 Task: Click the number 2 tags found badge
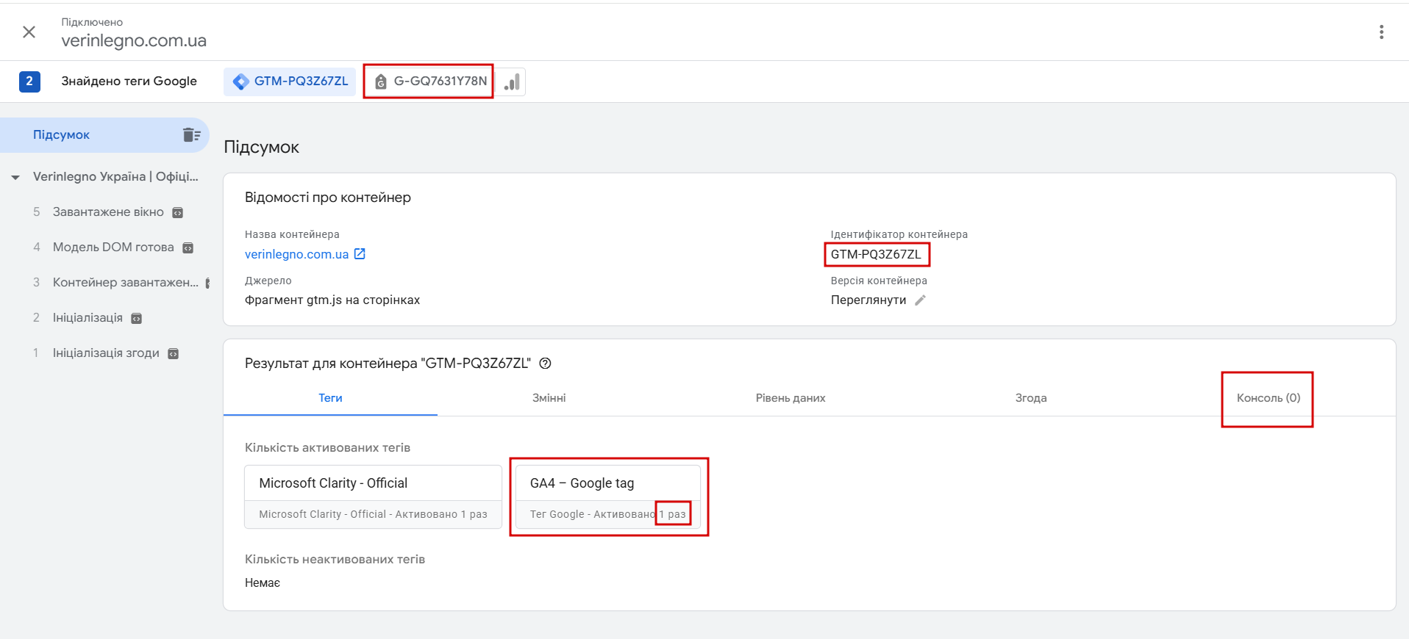29,82
